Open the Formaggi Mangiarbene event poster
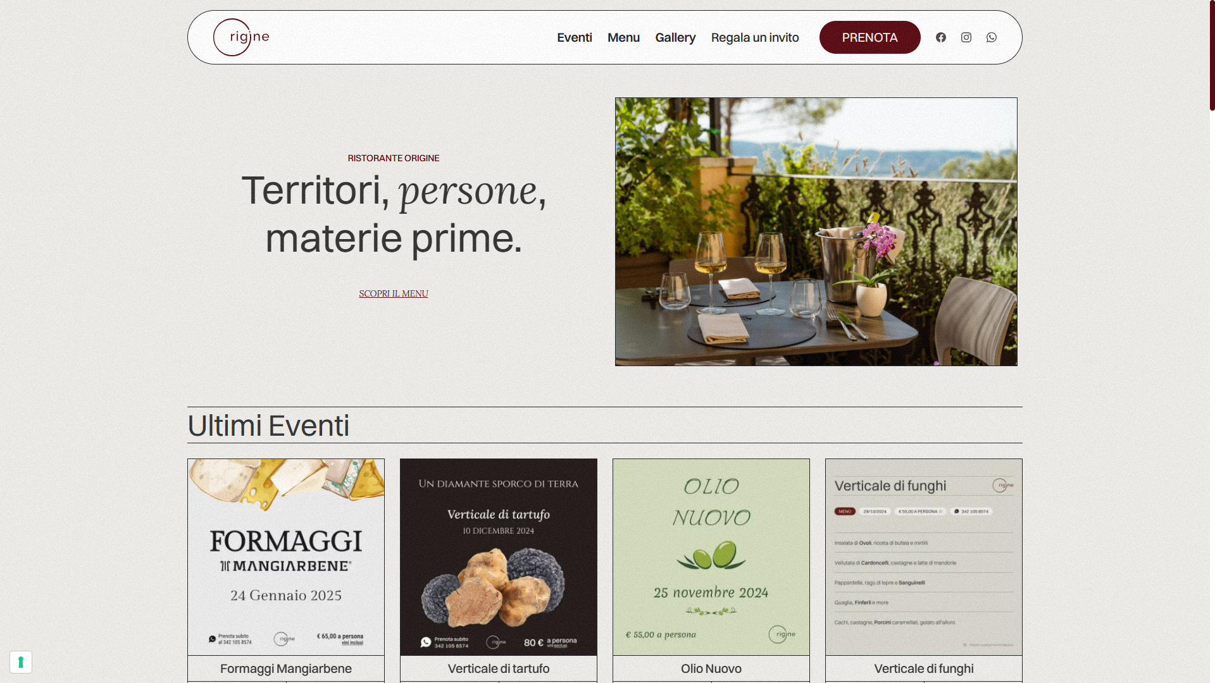 click(286, 557)
